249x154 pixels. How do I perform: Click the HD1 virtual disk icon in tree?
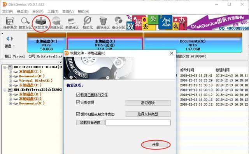10,90
